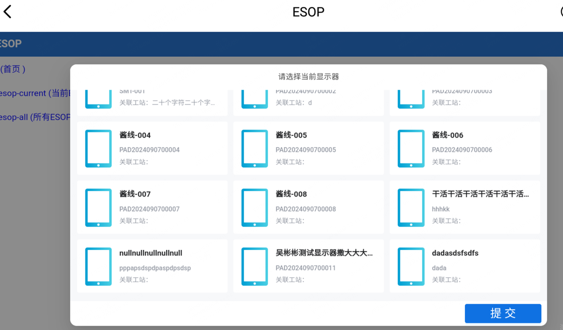This screenshot has height=330, width=563.
Task: Select the 干活干活干活 display name
Action: [480, 194]
